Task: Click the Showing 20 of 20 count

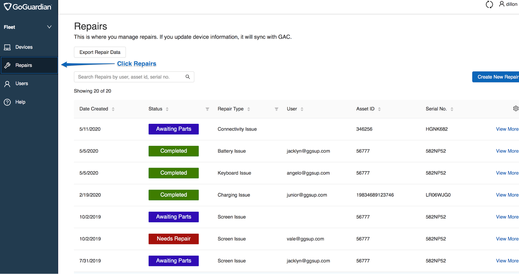Action: pyautogui.click(x=92, y=91)
